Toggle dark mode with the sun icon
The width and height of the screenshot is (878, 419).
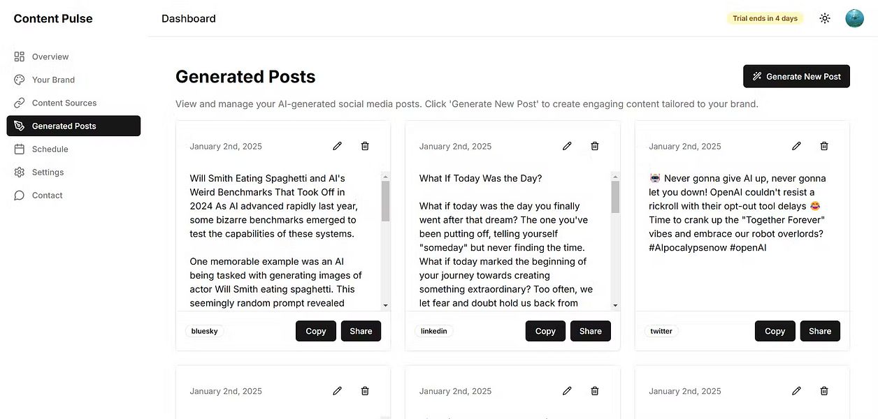pyautogui.click(x=825, y=18)
